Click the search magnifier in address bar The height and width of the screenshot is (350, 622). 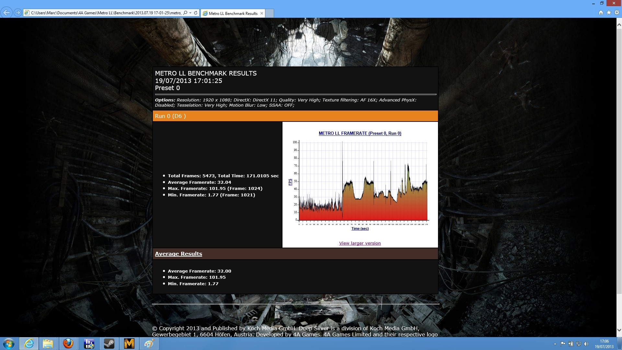coord(185,13)
